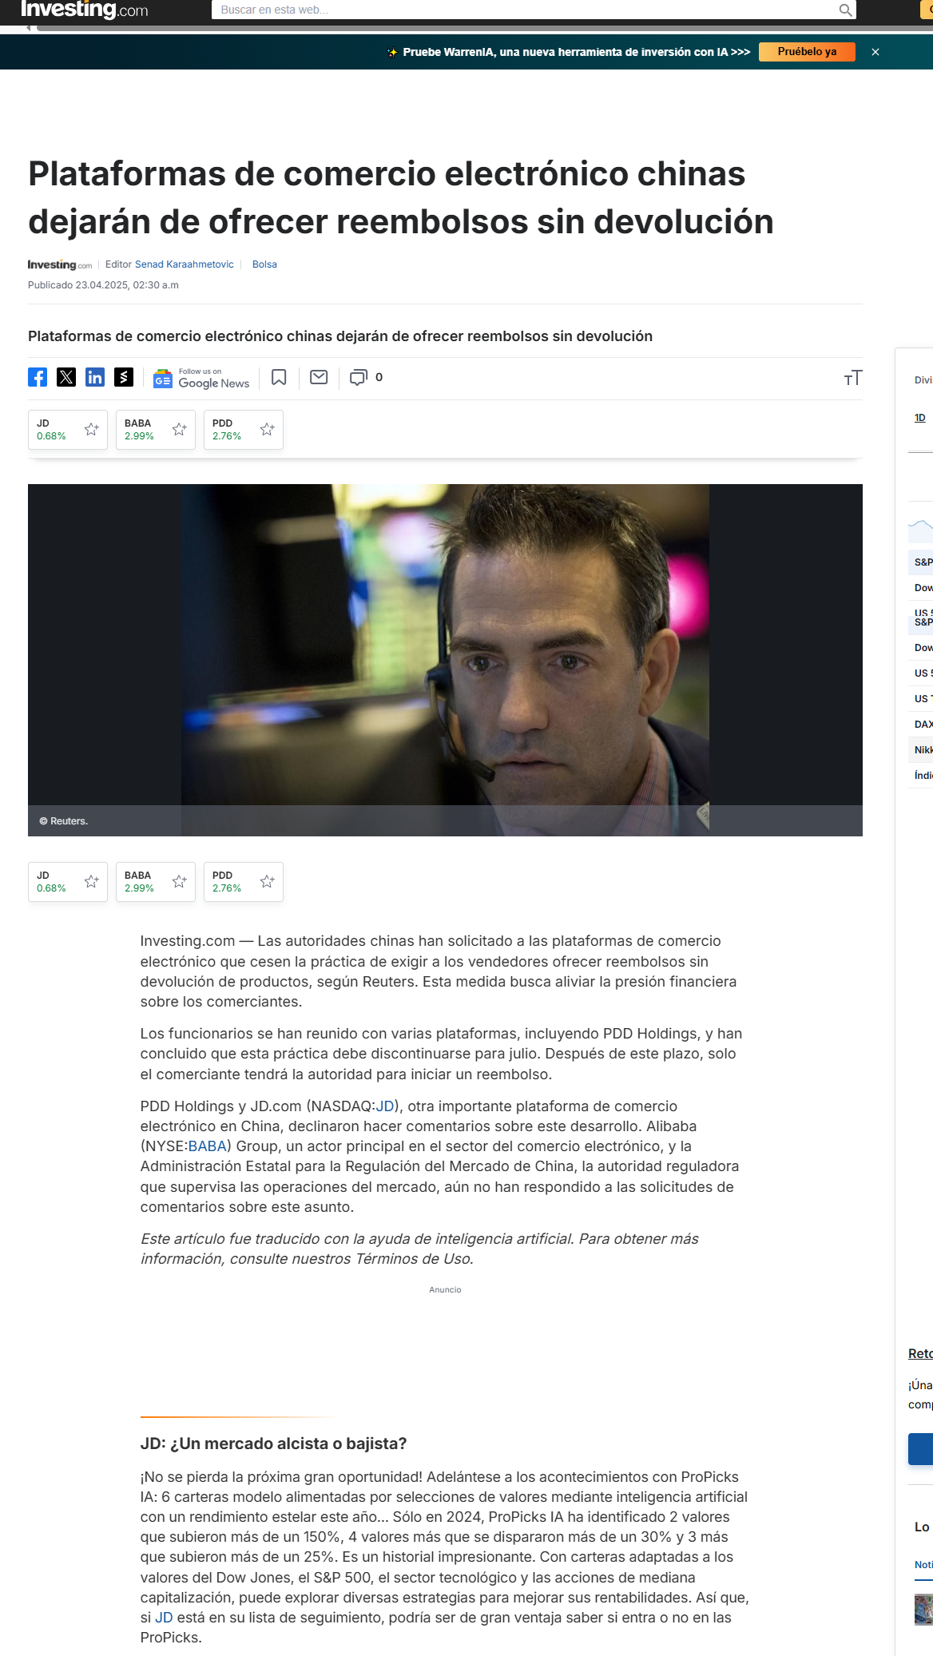Click the black S share icon
Viewport: 933px width, 1656px height.
124,377
